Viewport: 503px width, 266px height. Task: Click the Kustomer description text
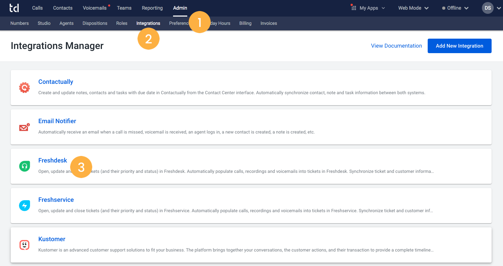click(x=236, y=250)
